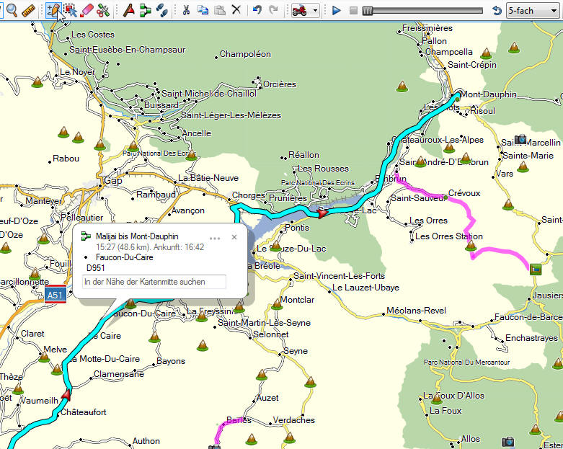Stop the route playback
The height and width of the screenshot is (449, 563).
353,10
